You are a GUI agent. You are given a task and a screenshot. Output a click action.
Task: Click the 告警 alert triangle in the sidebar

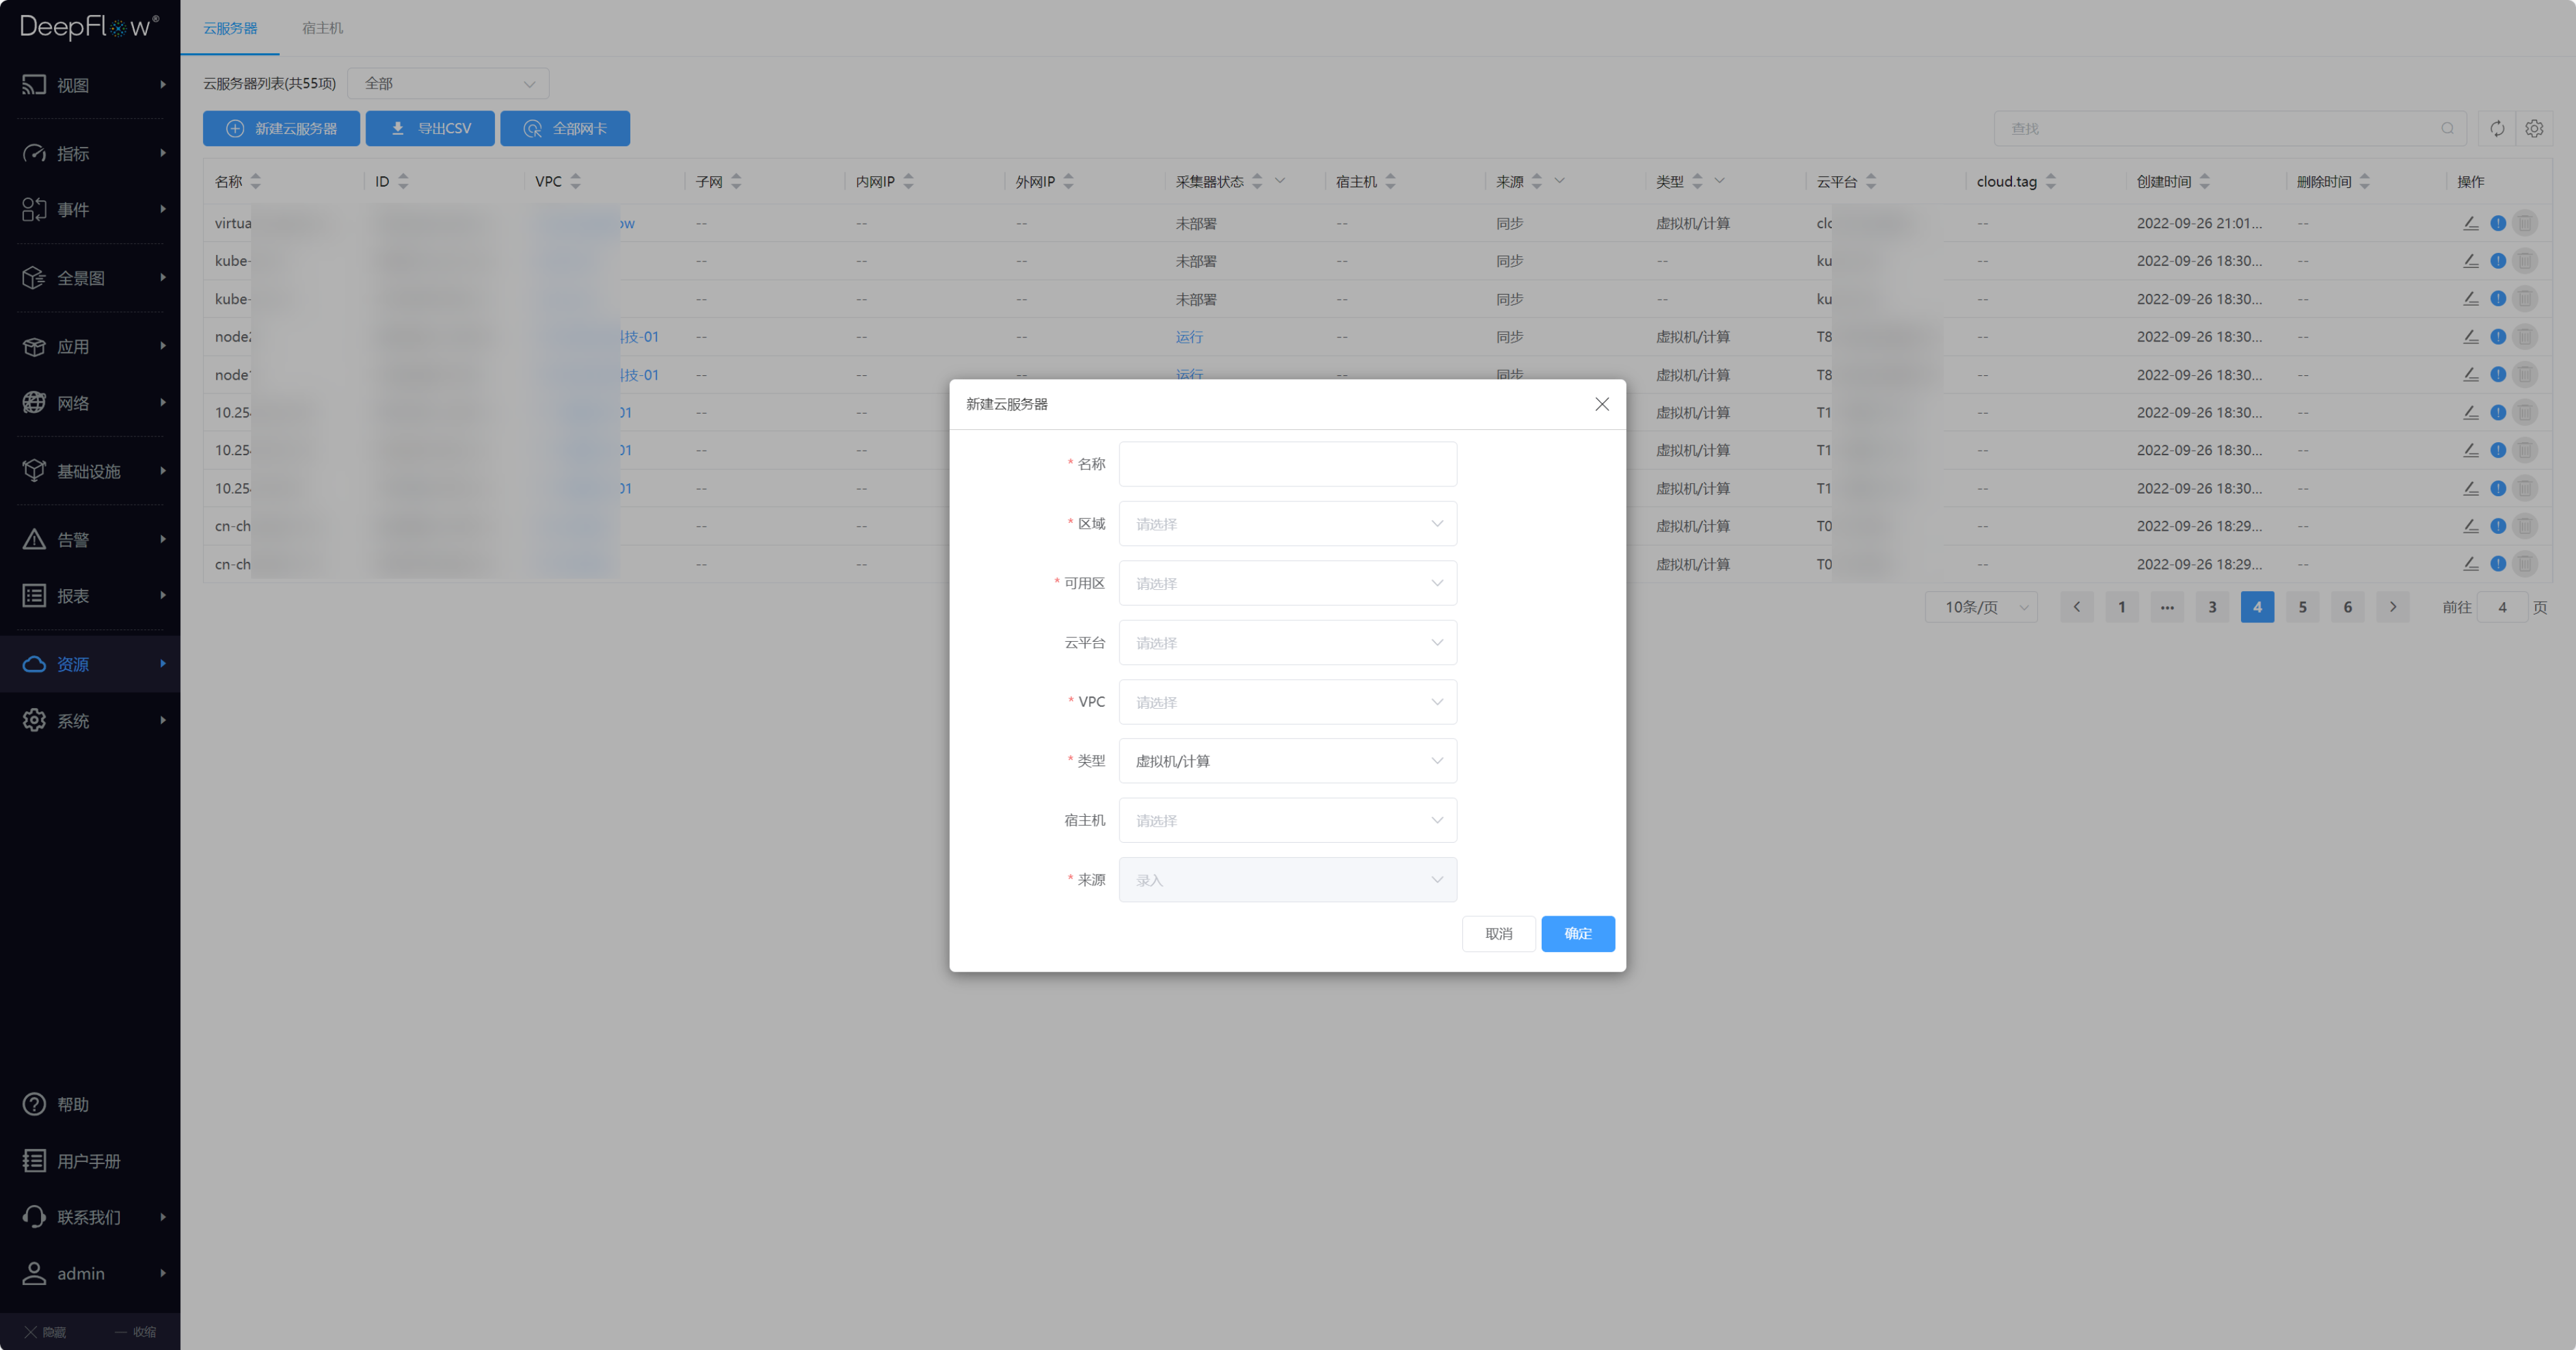(34, 540)
